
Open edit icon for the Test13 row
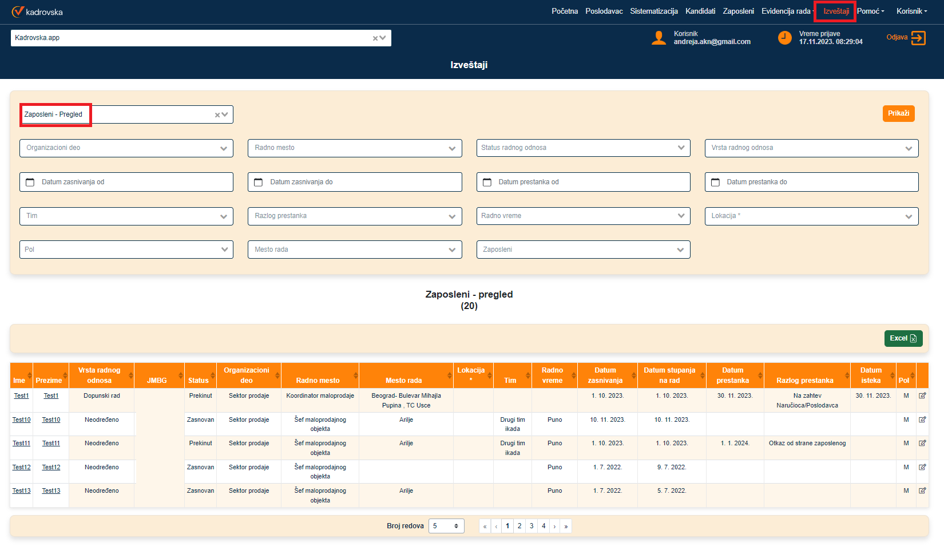(922, 490)
